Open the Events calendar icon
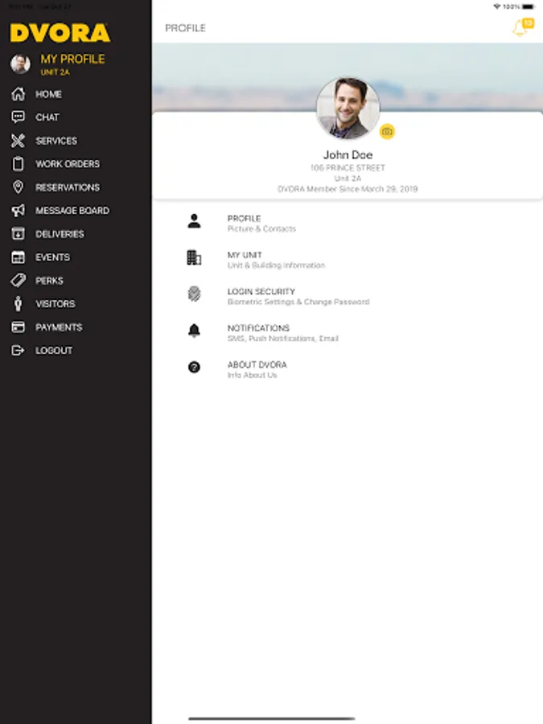Screen dimensions: 543x724 pyautogui.click(x=18, y=257)
